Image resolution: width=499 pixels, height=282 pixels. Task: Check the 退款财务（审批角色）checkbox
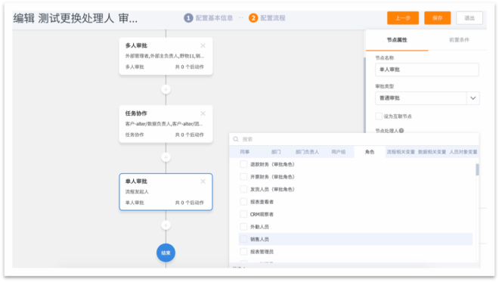pos(243,164)
